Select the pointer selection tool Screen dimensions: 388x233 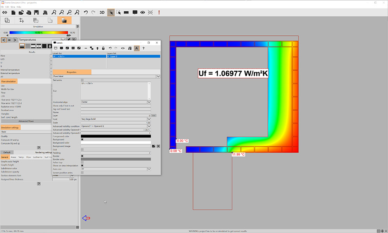click(x=111, y=12)
